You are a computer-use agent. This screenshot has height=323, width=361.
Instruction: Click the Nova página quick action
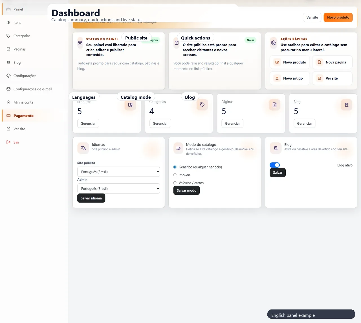332,62
